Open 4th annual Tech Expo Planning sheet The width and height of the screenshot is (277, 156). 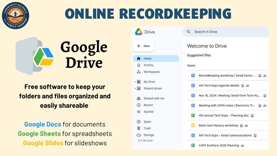224,116
